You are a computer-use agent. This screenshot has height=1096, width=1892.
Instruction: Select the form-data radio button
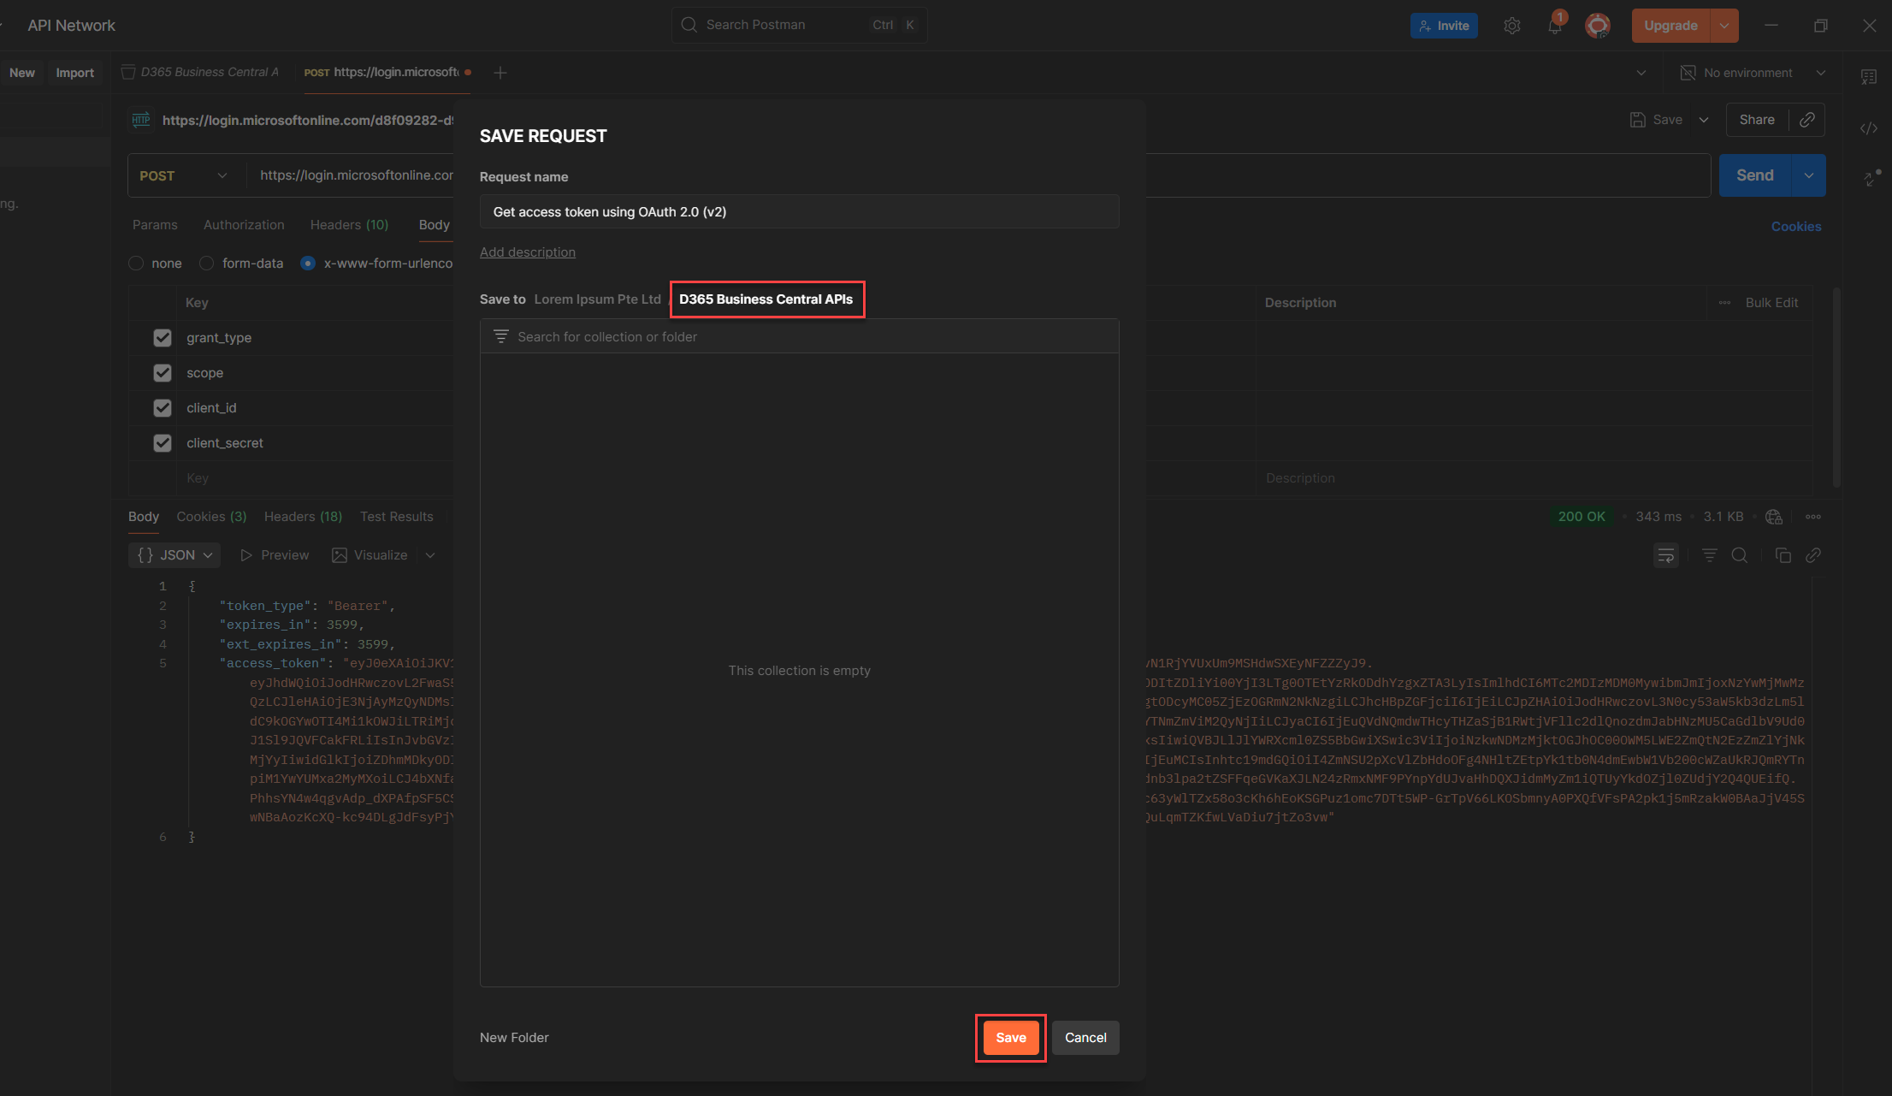pyautogui.click(x=206, y=264)
